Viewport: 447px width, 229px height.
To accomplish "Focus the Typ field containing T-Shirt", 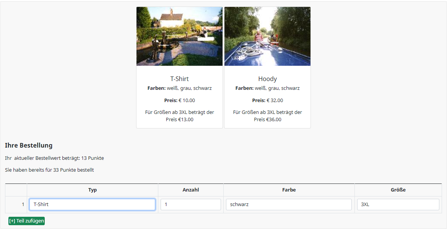I will pos(92,205).
